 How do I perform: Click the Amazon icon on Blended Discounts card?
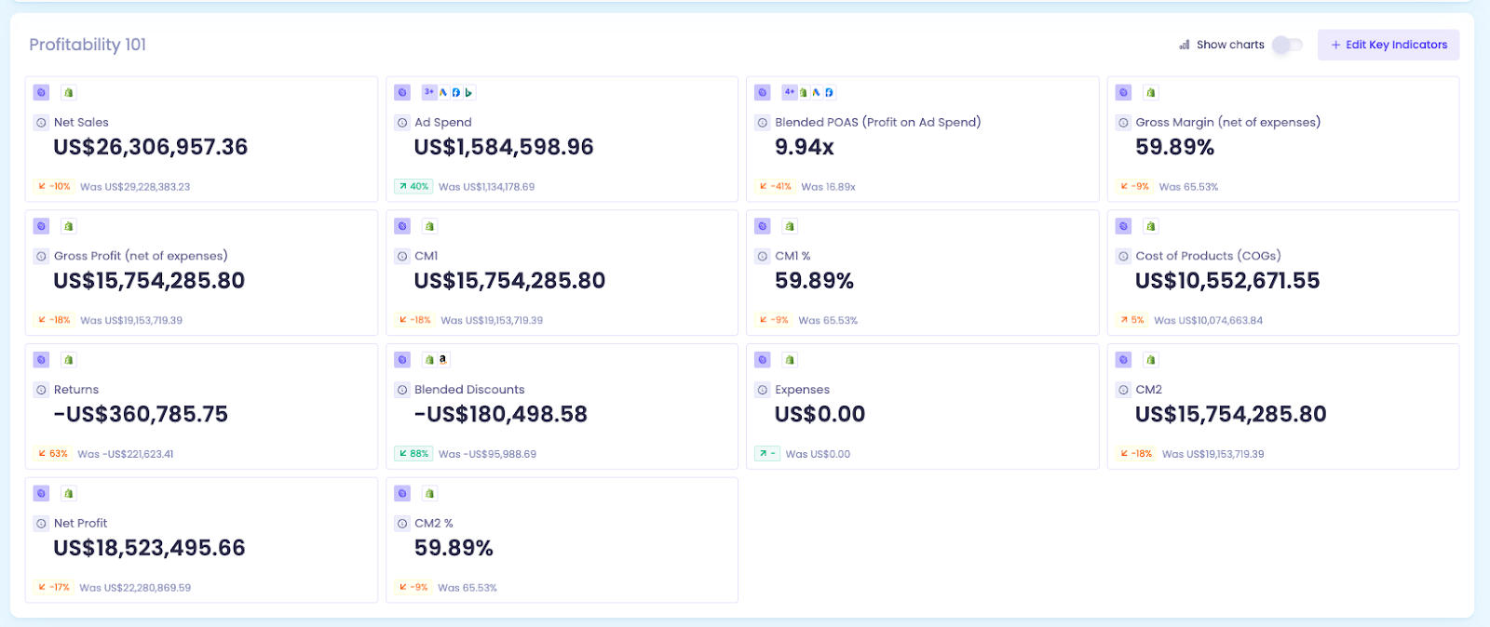(x=442, y=359)
